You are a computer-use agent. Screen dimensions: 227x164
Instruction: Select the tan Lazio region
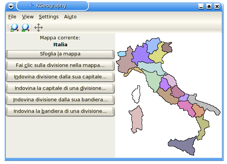[167, 96]
